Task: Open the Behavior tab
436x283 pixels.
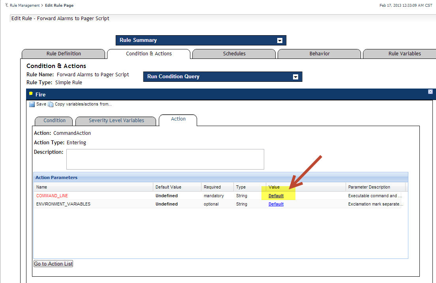Action: point(319,54)
